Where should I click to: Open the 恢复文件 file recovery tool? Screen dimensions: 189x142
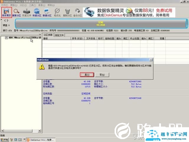[27, 12]
